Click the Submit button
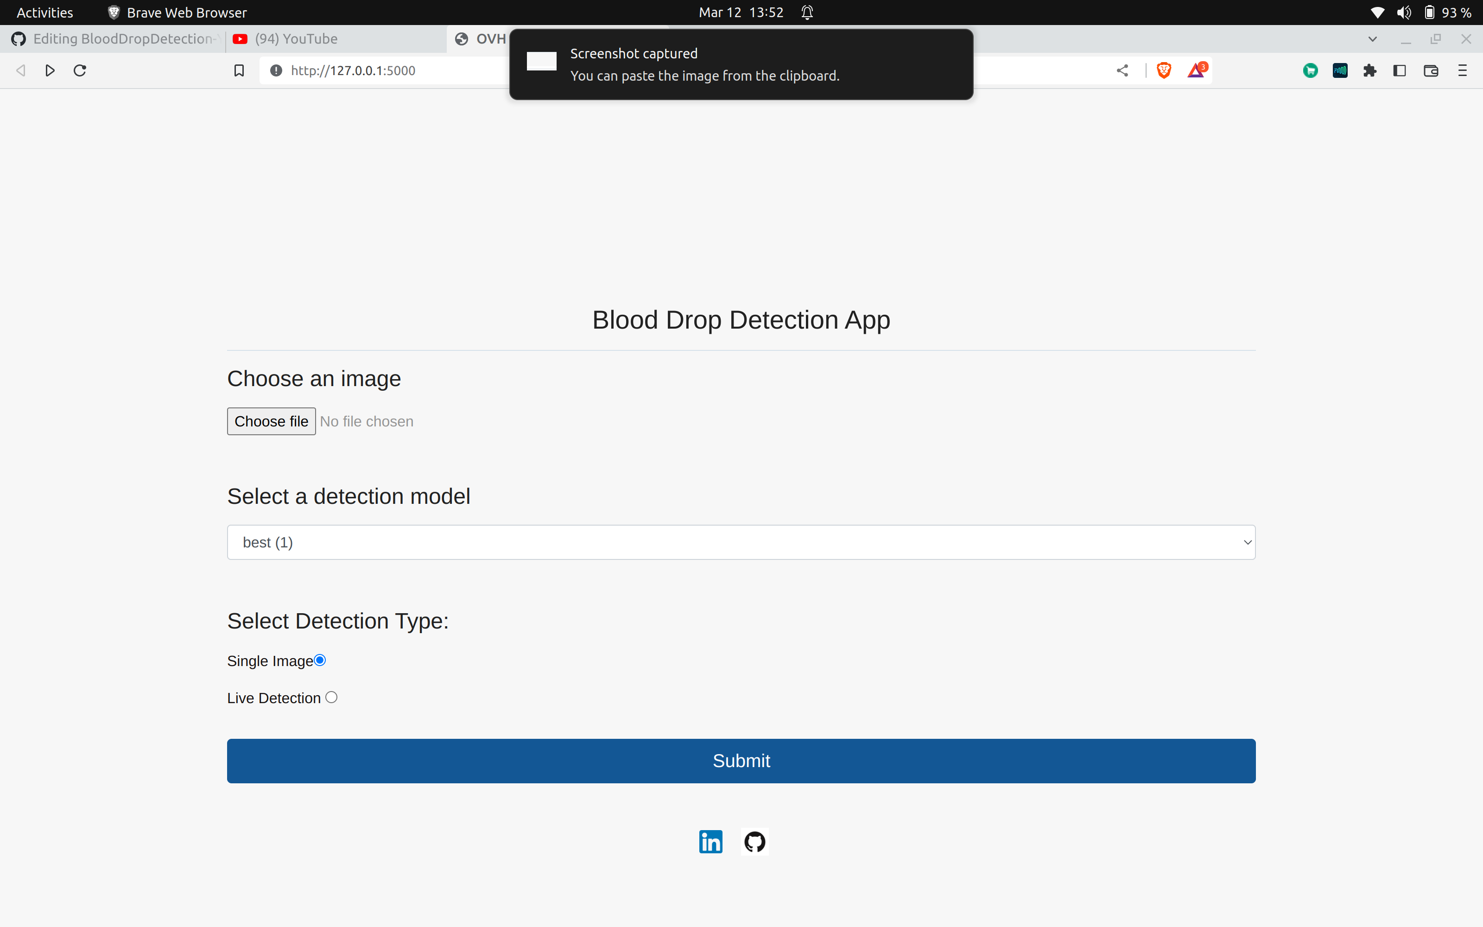The image size is (1483, 927). [x=741, y=760]
